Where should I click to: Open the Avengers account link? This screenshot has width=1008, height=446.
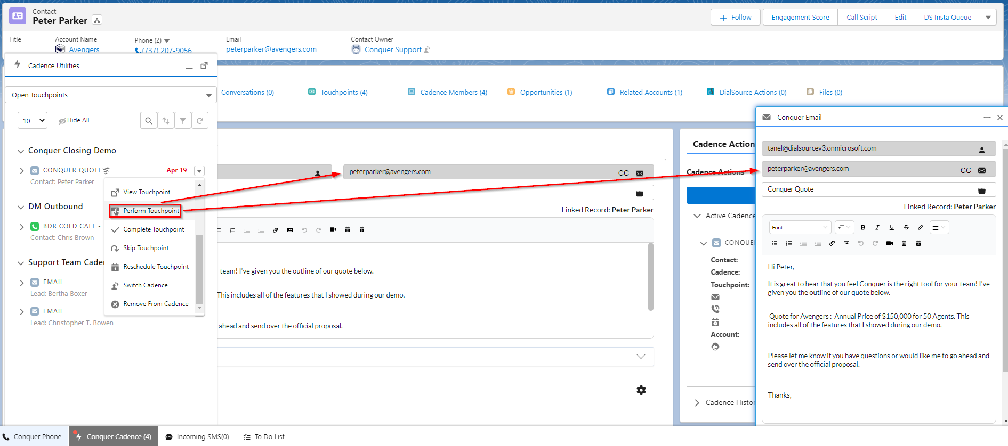pos(84,49)
